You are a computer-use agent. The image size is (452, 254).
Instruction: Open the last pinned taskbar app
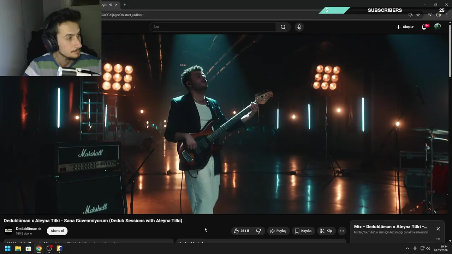[x=60, y=248]
